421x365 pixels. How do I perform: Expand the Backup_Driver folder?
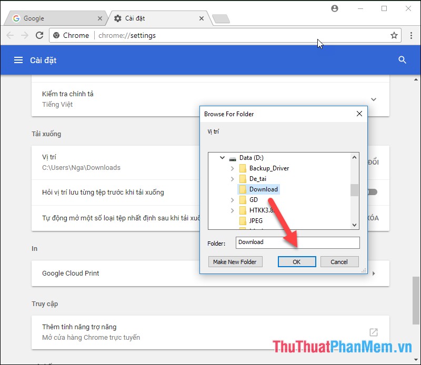pyautogui.click(x=232, y=168)
